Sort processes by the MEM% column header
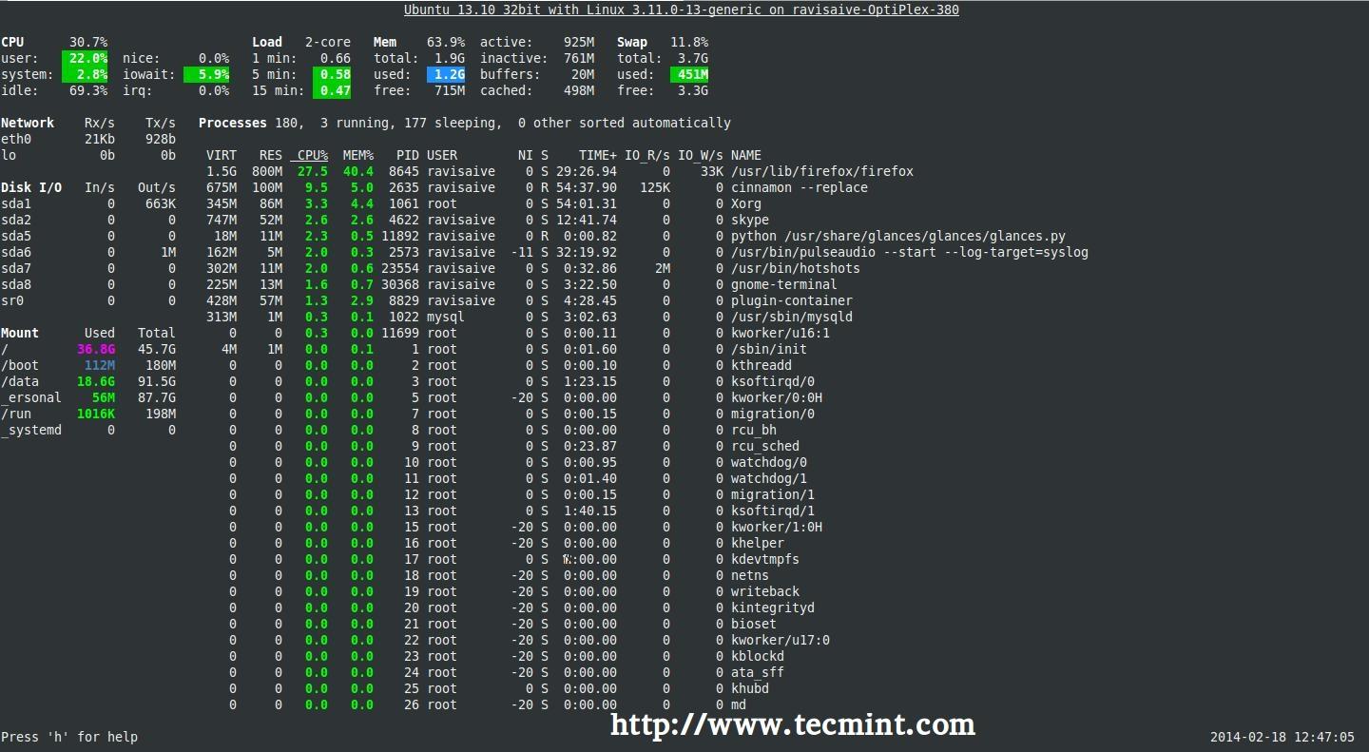 tap(357, 155)
